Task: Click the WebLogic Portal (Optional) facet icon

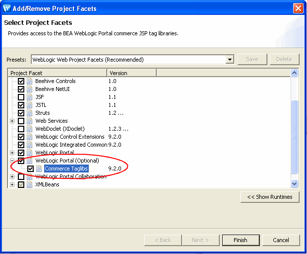Action: tap(30, 161)
